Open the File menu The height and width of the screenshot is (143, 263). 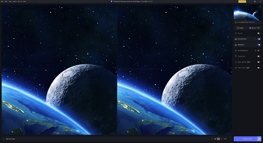click(2, 1)
